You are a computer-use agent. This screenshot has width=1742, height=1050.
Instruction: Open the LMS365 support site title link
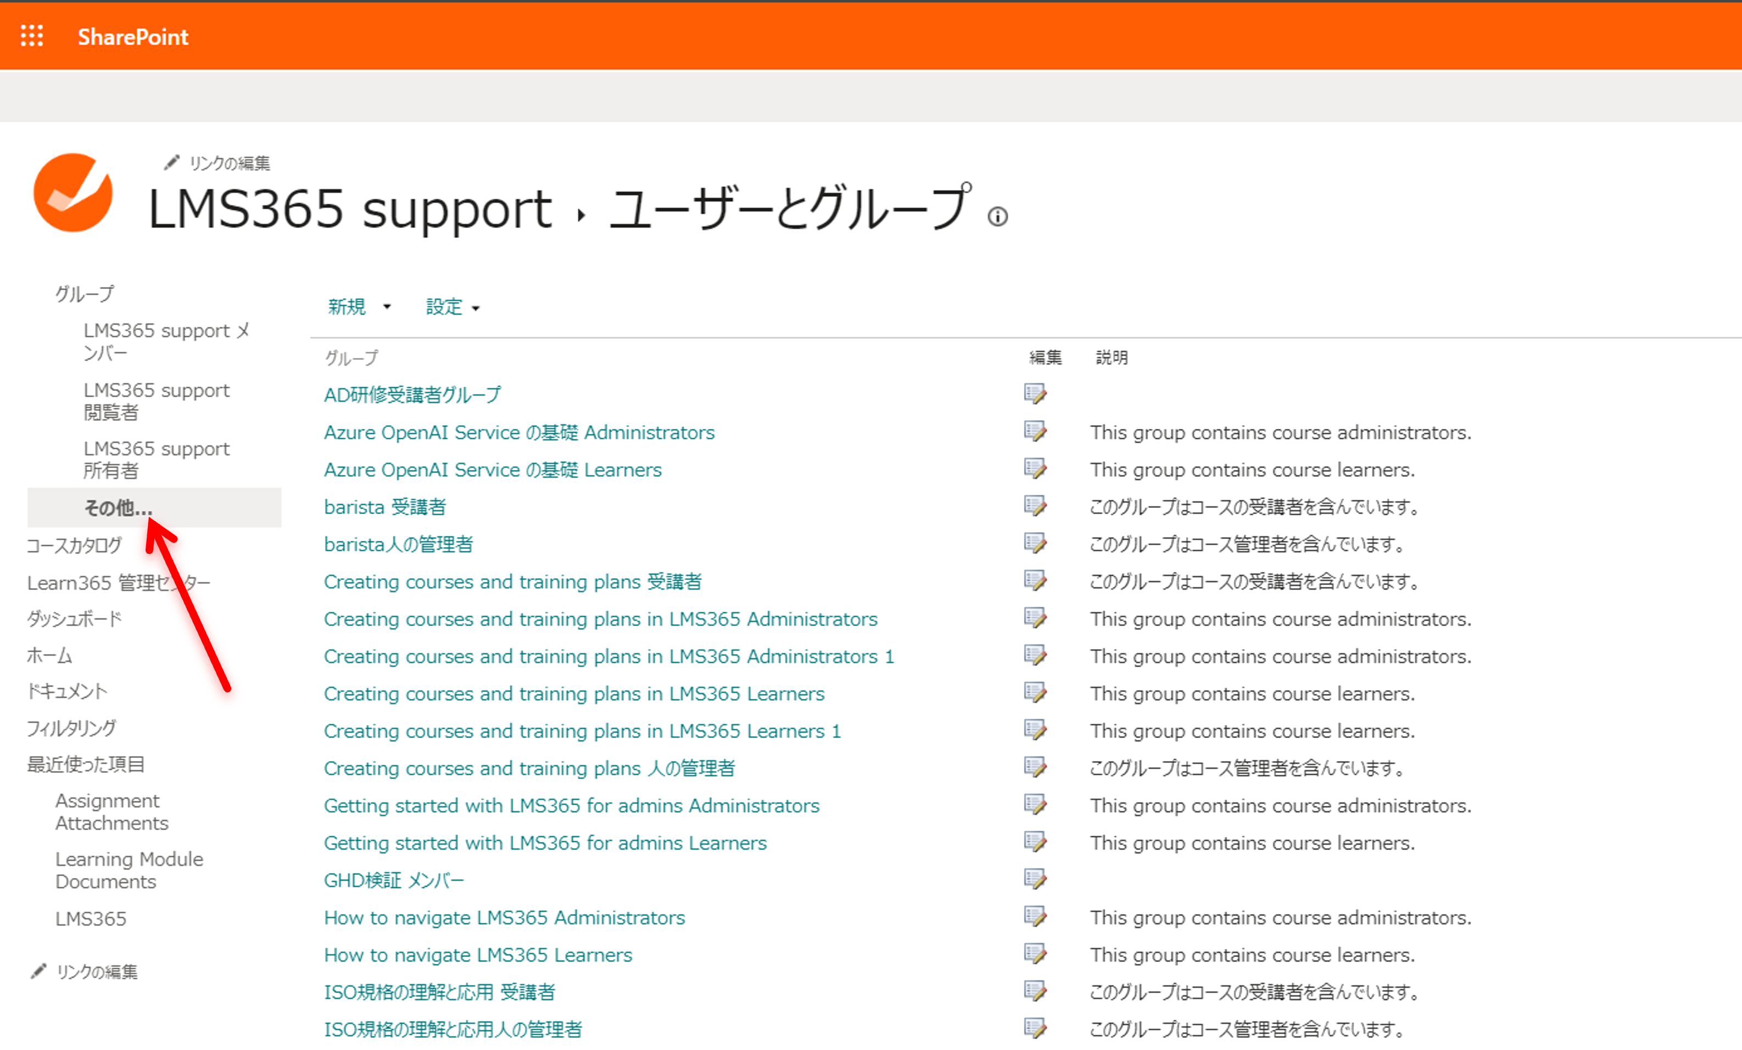(x=349, y=209)
